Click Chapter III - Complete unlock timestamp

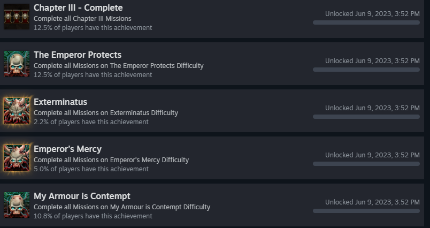[x=372, y=14]
